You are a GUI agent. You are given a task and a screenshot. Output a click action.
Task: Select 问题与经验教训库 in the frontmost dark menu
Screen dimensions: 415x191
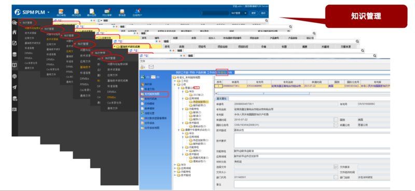click(x=117, y=64)
